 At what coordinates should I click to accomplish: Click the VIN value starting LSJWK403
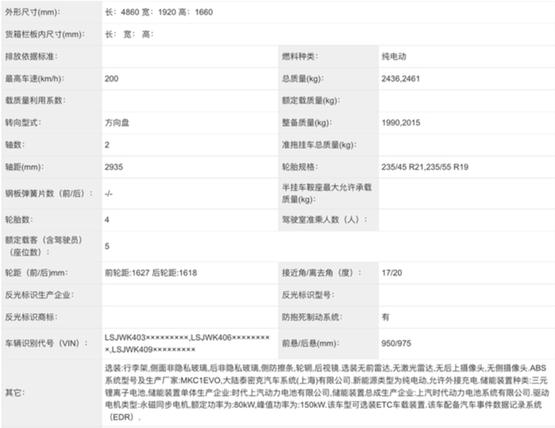pos(187,343)
